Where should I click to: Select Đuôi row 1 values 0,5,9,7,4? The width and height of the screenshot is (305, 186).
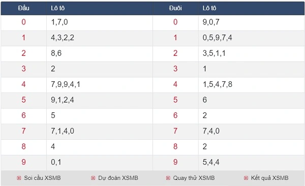point(217,38)
